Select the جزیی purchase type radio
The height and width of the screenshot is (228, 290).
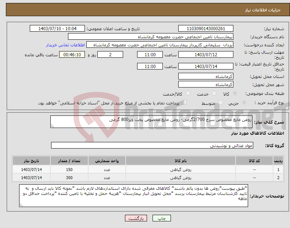point(244,103)
